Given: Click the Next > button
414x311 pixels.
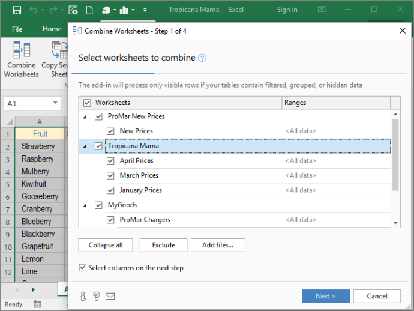Looking at the screenshot, I should pyautogui.click(x=326, y=296).
